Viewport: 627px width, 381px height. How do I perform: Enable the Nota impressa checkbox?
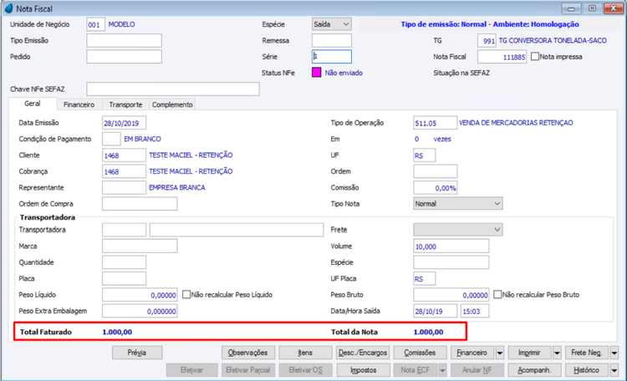[535, 56]
